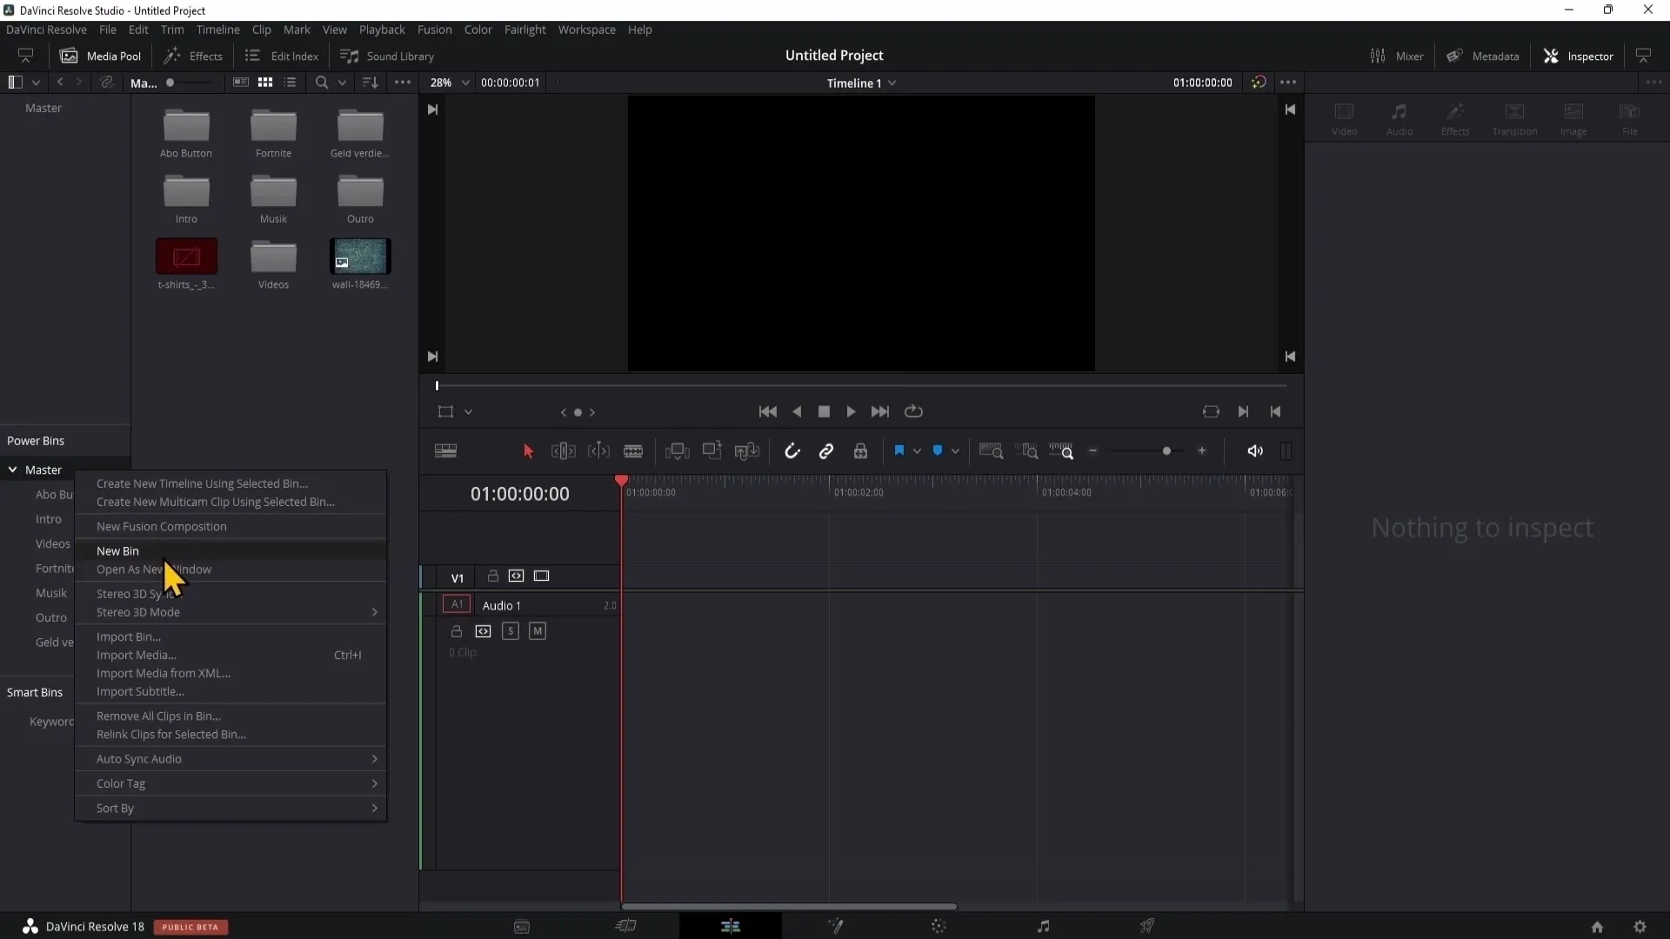The height and width of the screenshot is (939, 1670).
Task: Toggle auto track selector on V1
Action: pos(516,576)
